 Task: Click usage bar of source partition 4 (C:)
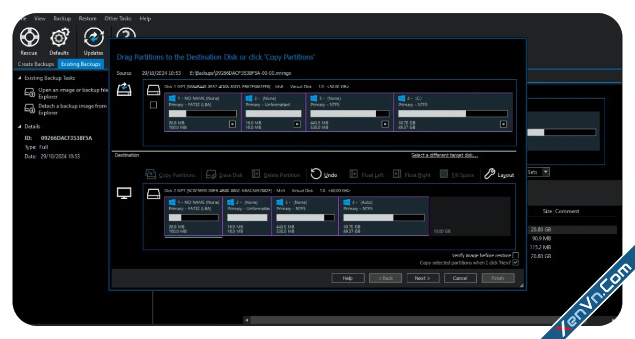point(453,113)
